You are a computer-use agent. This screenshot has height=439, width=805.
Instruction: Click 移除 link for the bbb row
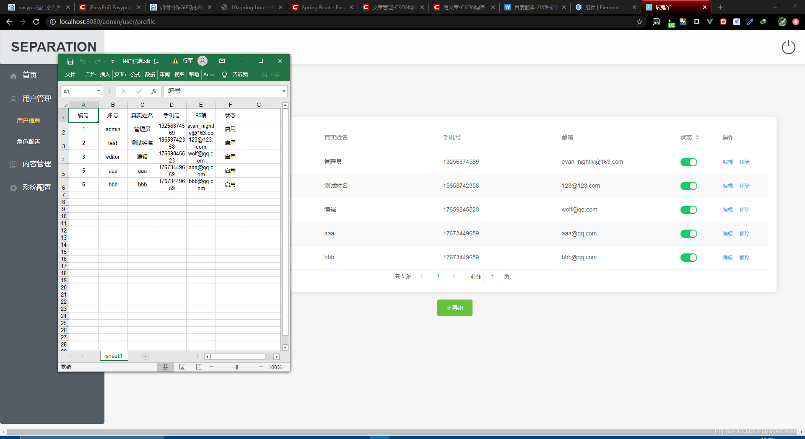coord(744,258)
